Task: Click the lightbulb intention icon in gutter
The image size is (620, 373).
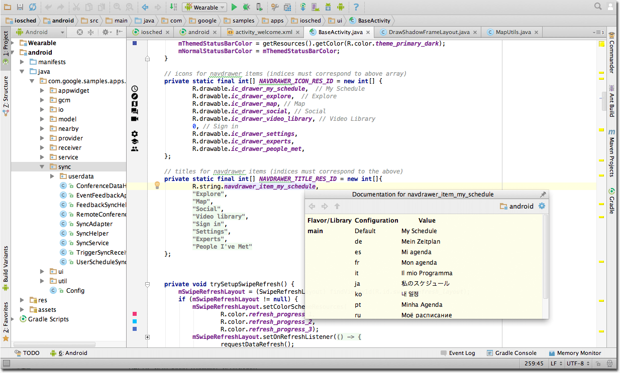Action: click(157, 185)
